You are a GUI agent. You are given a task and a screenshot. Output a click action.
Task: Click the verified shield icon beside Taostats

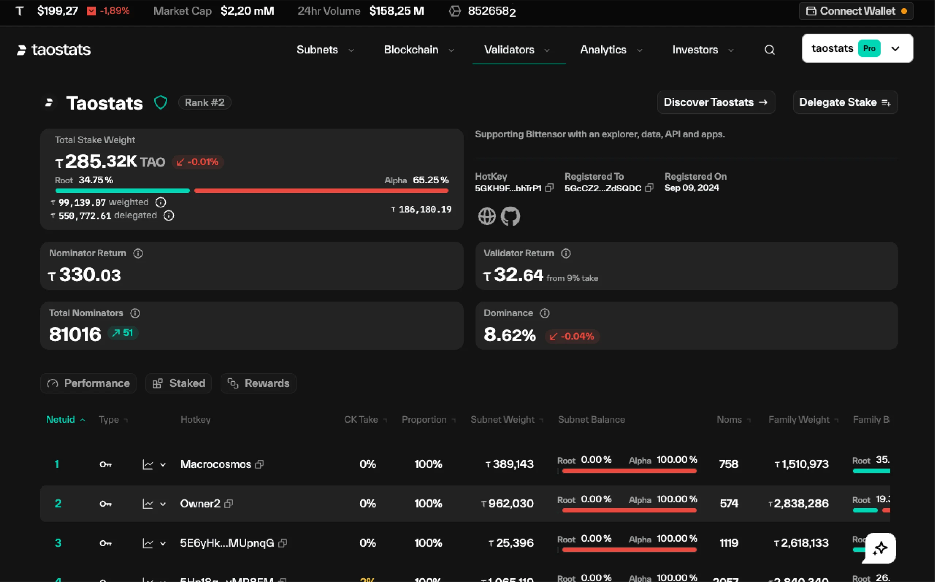point(160,102)
